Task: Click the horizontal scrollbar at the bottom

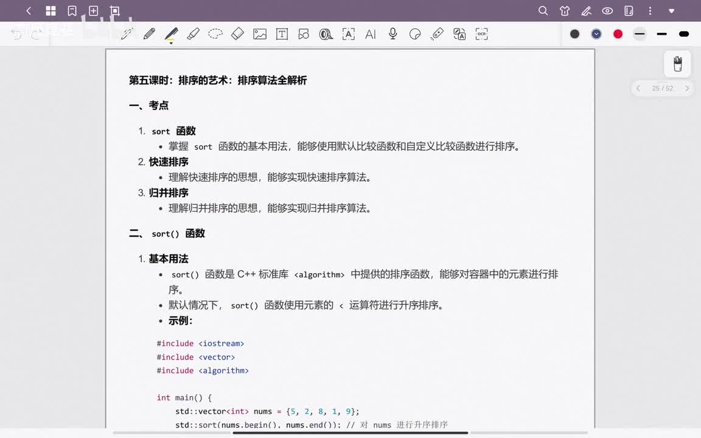Action: [350, 433]
